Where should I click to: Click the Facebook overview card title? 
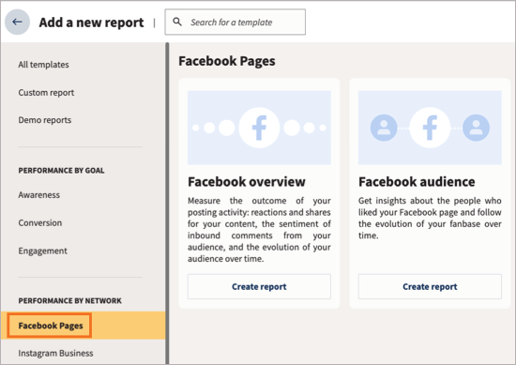[x=247, y=182]
